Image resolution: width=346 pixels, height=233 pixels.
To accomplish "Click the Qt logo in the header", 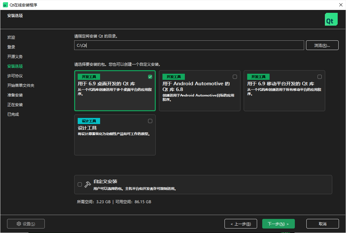I will tap(331, 19).
